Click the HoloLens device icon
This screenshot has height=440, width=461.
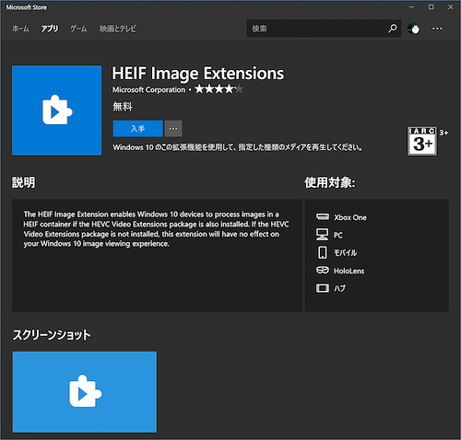pyautogui.click(x=323, y=271)
